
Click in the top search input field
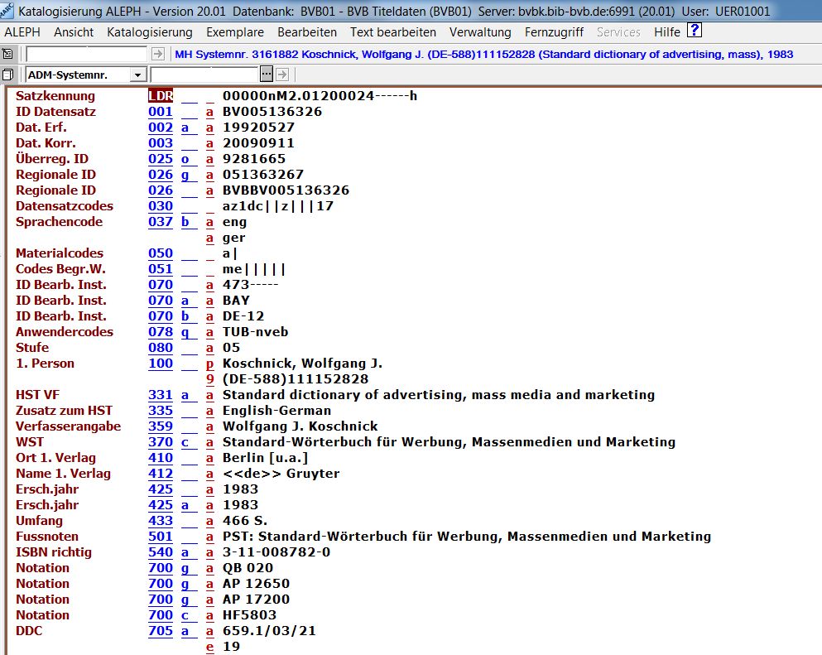[x=87, y=54]
